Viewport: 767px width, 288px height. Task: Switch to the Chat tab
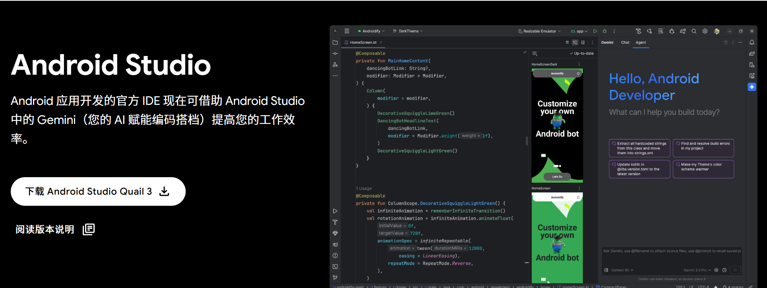point(625,43)
